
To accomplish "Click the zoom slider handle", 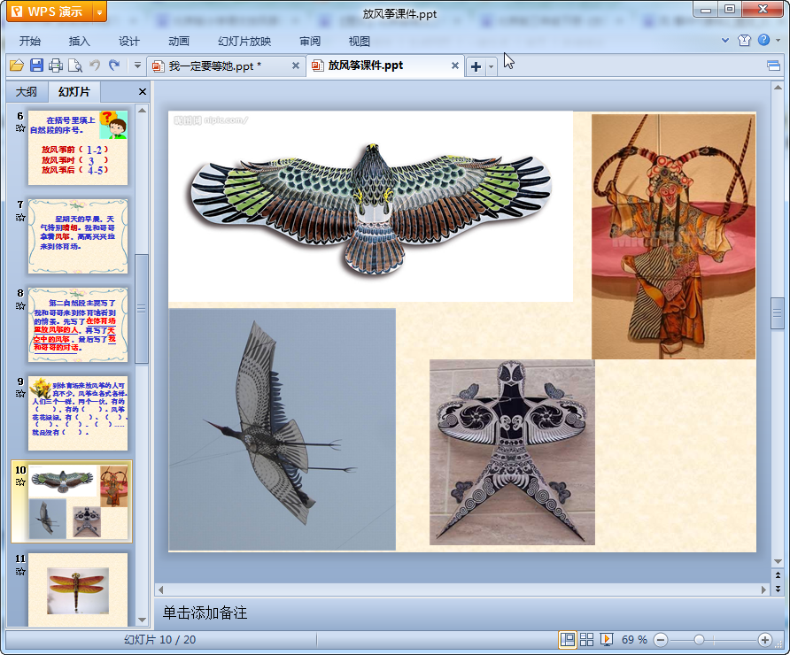I will point(699,640).
